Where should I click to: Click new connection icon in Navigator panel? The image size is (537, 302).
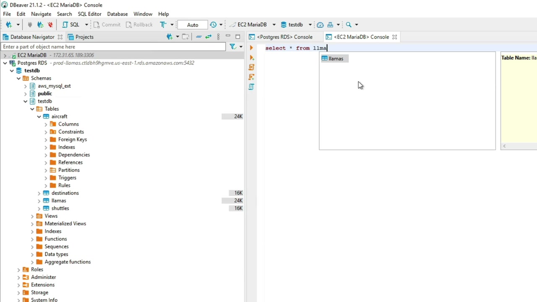[x=169, y=37]
